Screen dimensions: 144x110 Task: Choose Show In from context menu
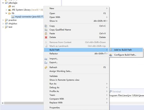[77, 21]
